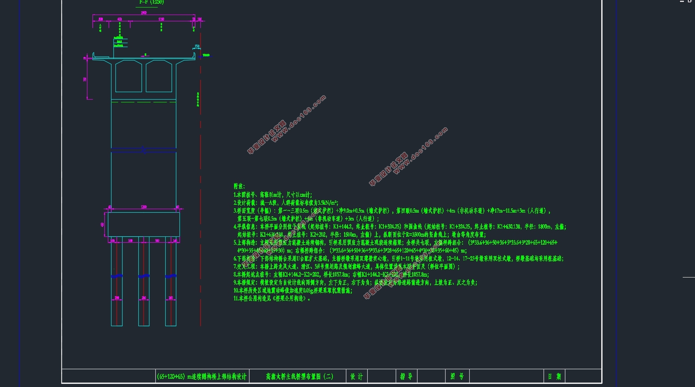Select the notes heading '附注:'
This screenshot has width=695, height=387.
239,186
